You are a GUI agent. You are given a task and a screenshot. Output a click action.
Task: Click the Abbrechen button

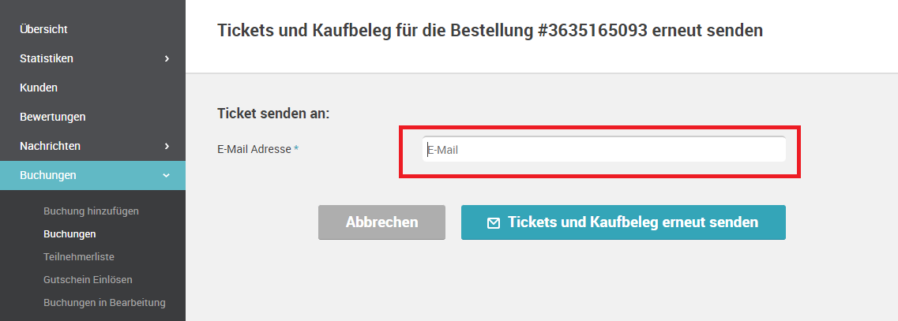[381, 222]
